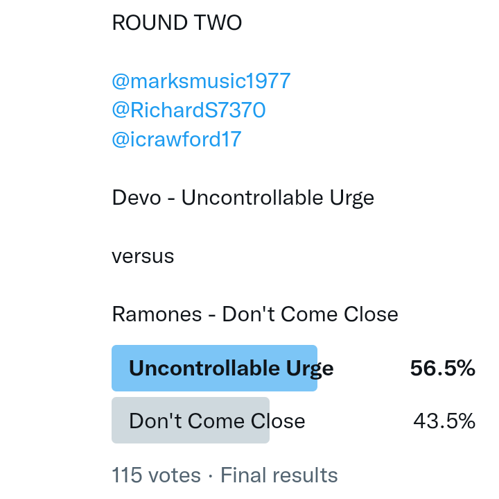499x499 pixels.
Task: Click the word versus
Action: [x=143, y=256]
